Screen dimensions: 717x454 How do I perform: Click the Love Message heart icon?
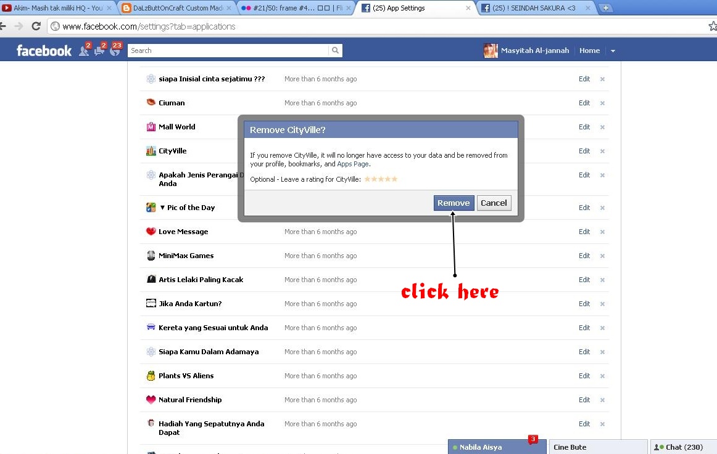tap(151, 232)
